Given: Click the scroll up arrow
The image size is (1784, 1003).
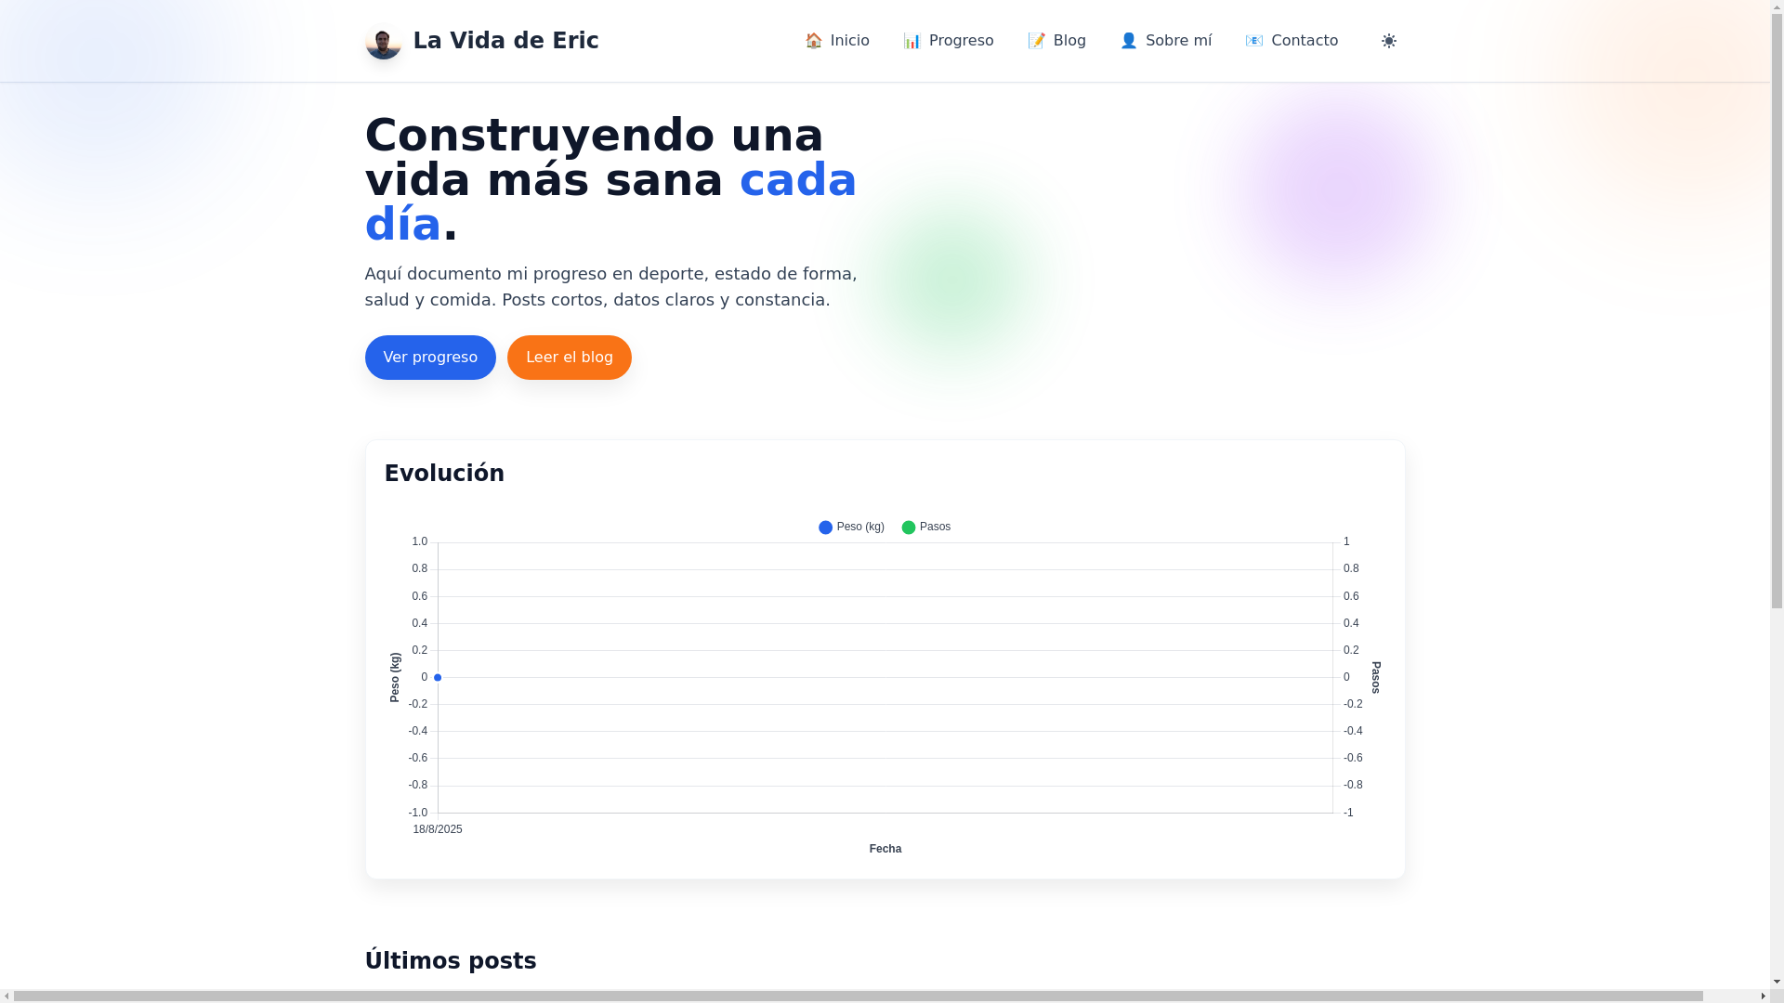Looking at the screenshot, I should point(1777,7).
